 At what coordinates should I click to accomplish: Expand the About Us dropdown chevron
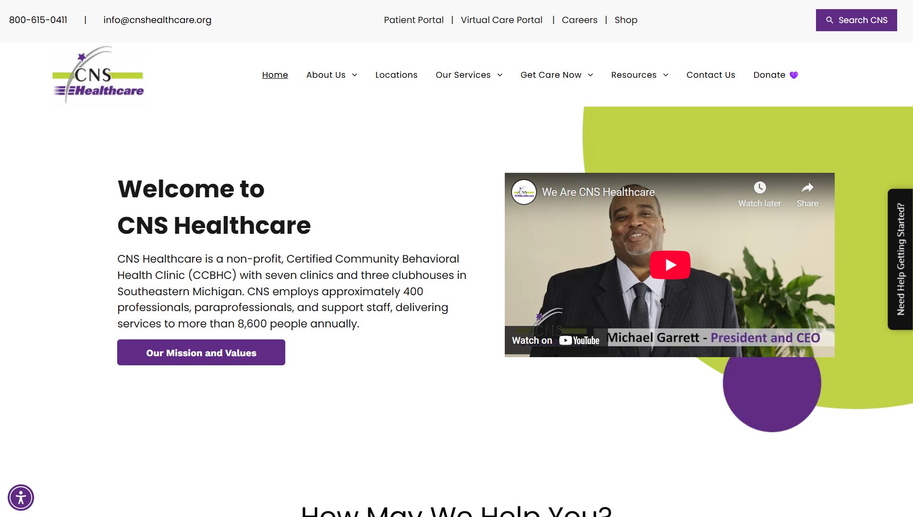pyautogui.click(x=354, y=75)
